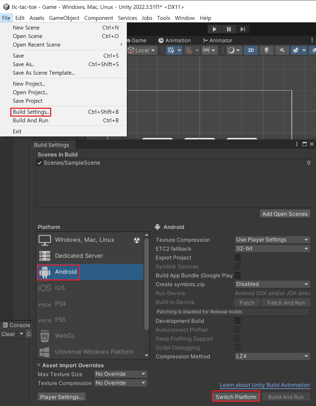Open the scene view kebab options menu
The width and height of the screenshot is (316, 406).
[x=312, y=40]
